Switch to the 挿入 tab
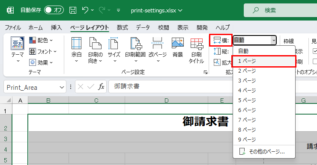Image resolution: width=317 pixels, height=165 pixels. click(x=57, y=27)
